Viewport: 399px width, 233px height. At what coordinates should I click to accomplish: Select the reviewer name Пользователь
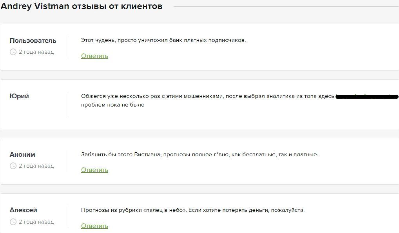(33, 40)
